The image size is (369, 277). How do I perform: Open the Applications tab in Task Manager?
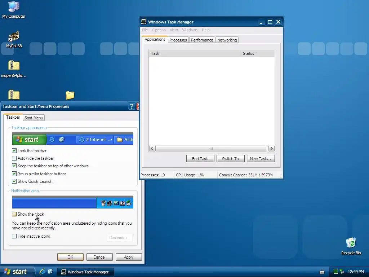[x=155, y=39]
